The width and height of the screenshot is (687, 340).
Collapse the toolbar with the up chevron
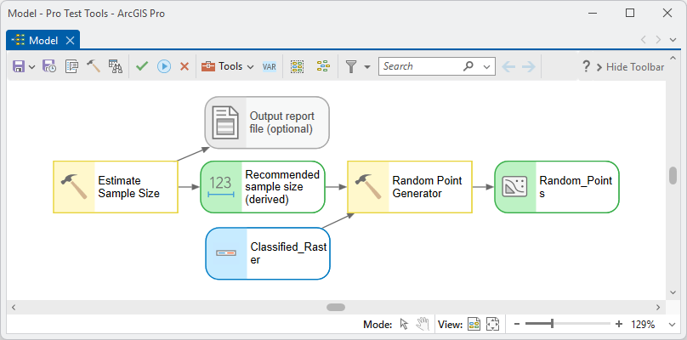click(x=673, y=59)
